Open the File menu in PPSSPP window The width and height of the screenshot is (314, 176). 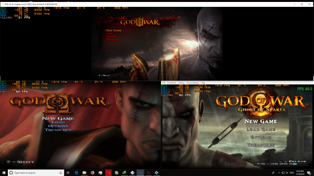coord(163,83)
